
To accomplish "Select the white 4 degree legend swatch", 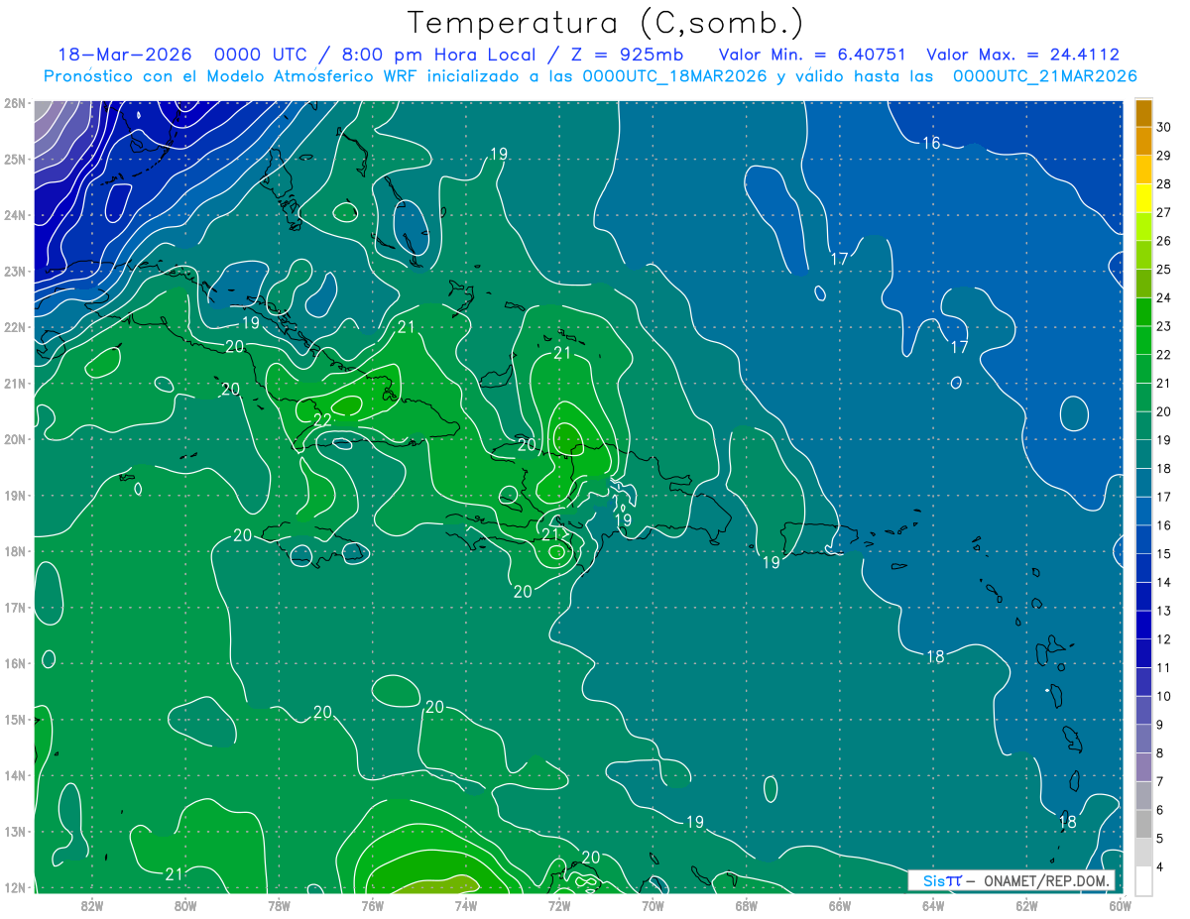I will click(1143, 880).
